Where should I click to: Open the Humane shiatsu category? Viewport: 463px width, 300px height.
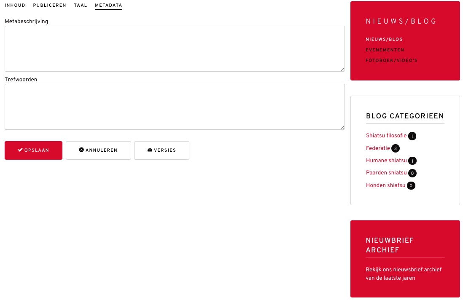click(x=386, y=161)
